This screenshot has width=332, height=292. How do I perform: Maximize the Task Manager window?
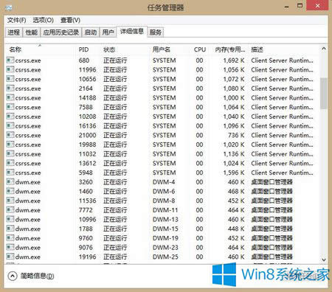(x=300, y=6)
